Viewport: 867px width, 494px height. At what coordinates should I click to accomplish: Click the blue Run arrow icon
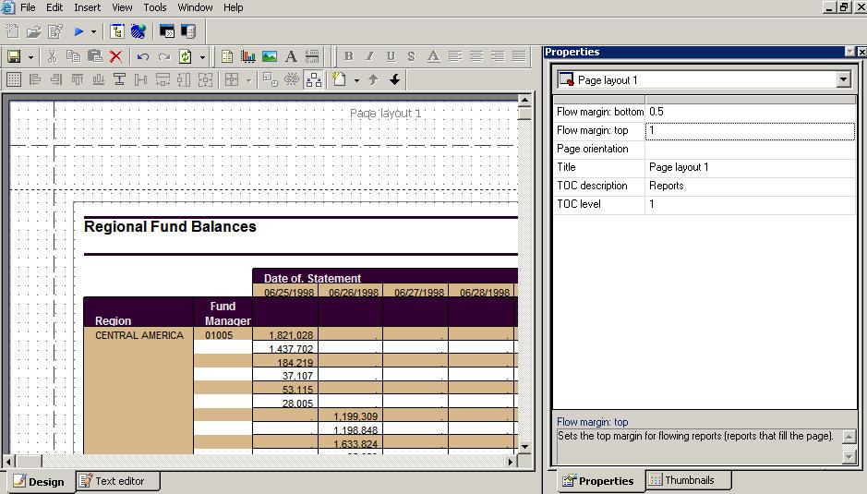coord(78,31)
